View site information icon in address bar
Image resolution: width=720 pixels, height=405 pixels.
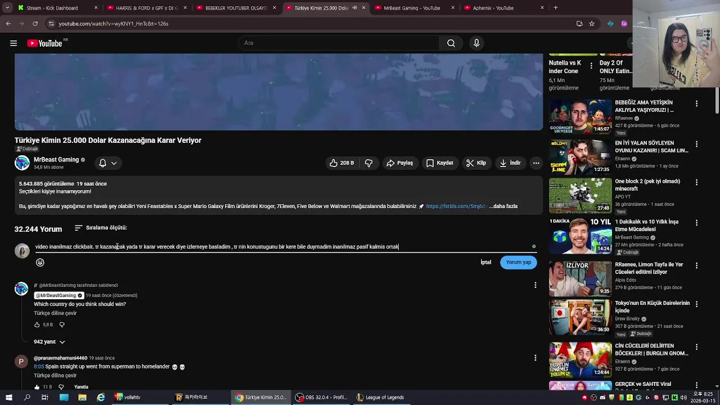tap(51, 24)
